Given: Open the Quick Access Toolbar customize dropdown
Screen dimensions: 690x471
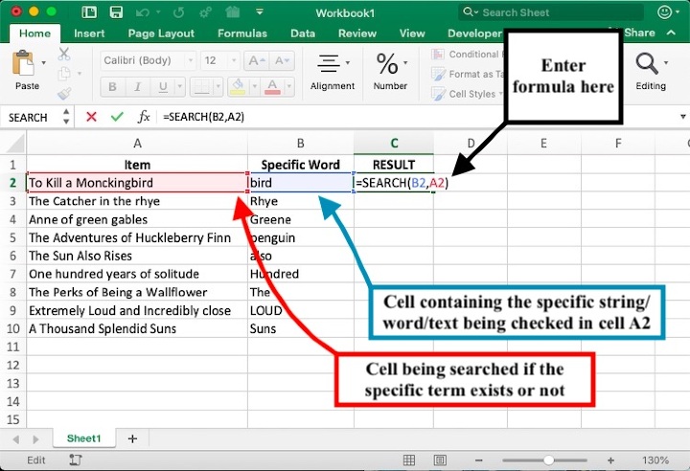Looking at the screenshot, I should point(260,11).
